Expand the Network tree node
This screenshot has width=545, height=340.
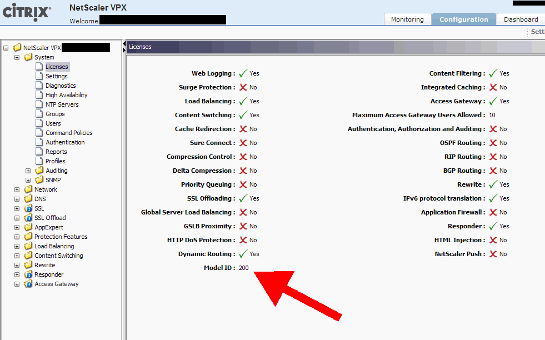[17, 189]
